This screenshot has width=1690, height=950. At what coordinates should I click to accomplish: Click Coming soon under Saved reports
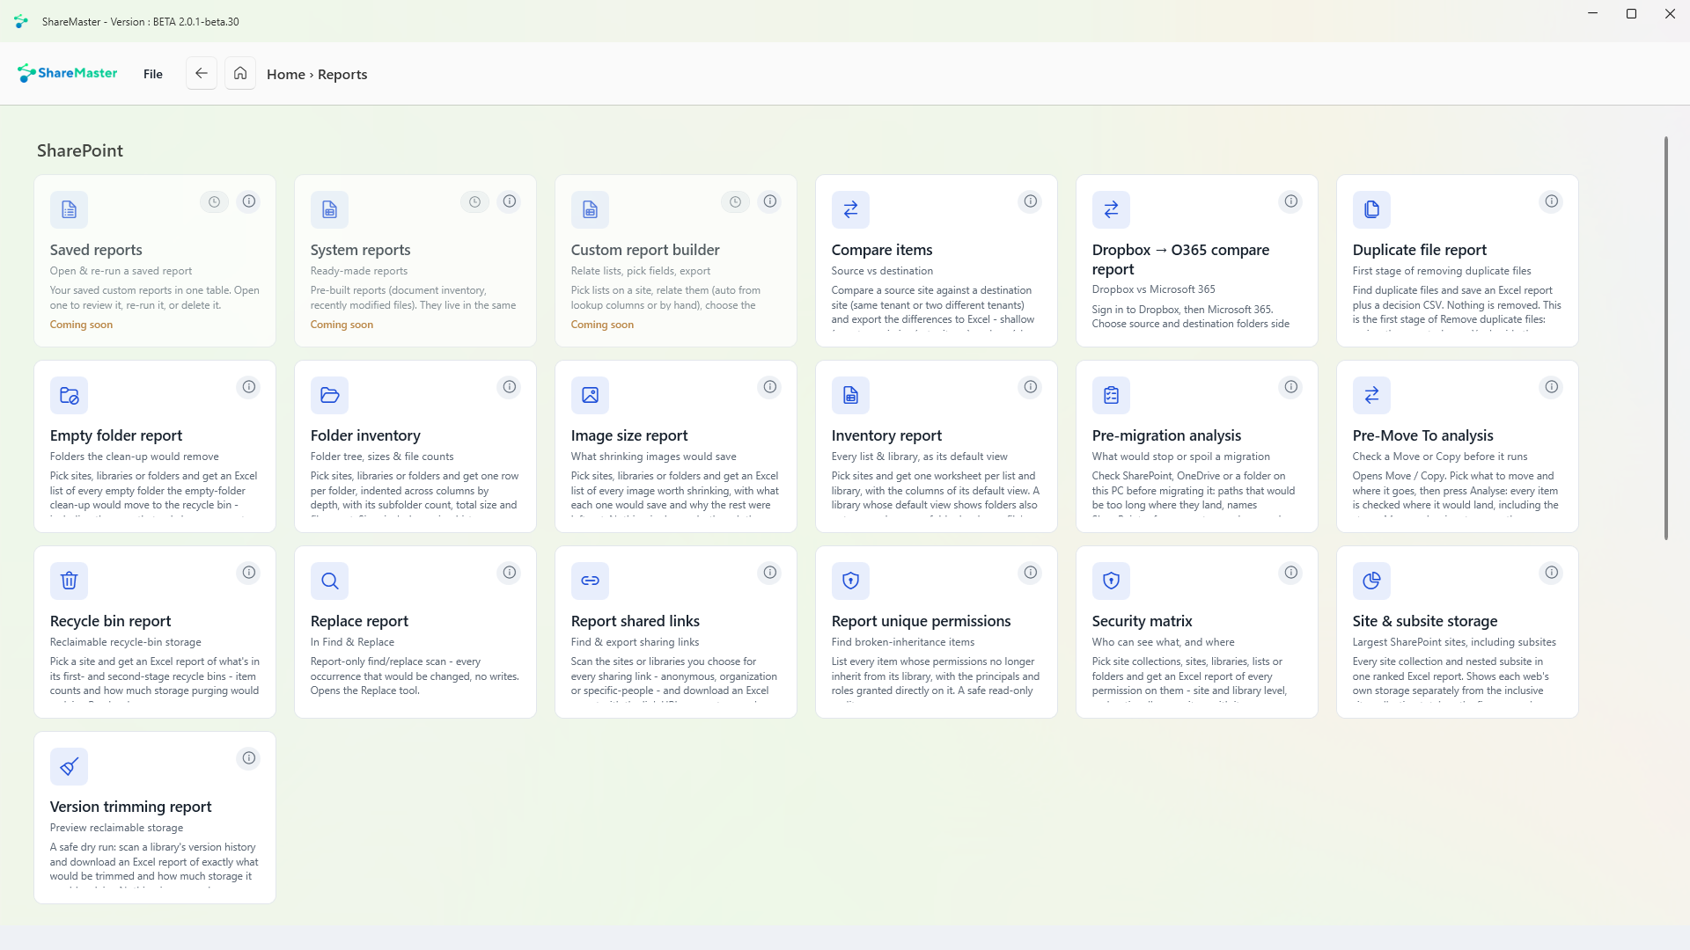pyautogui.click(x=81, y=325)
